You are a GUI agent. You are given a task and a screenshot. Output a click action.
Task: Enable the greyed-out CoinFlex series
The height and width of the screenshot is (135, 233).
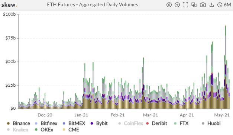coord(130,123)
